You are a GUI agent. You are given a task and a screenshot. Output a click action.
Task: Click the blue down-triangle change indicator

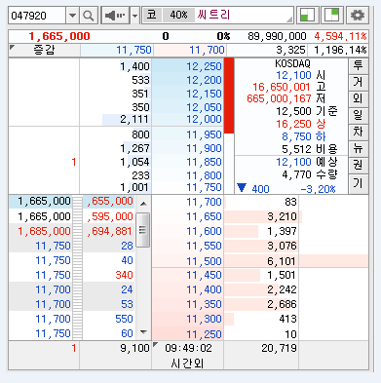coord(242,188)
